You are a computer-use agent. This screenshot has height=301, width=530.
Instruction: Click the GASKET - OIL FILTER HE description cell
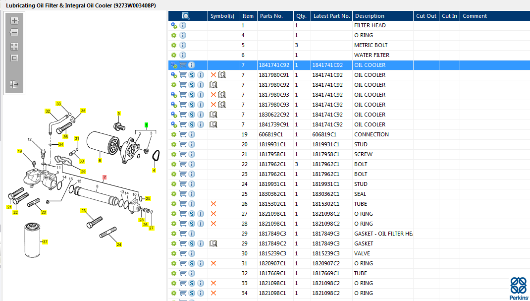click(x=382, y=234)
